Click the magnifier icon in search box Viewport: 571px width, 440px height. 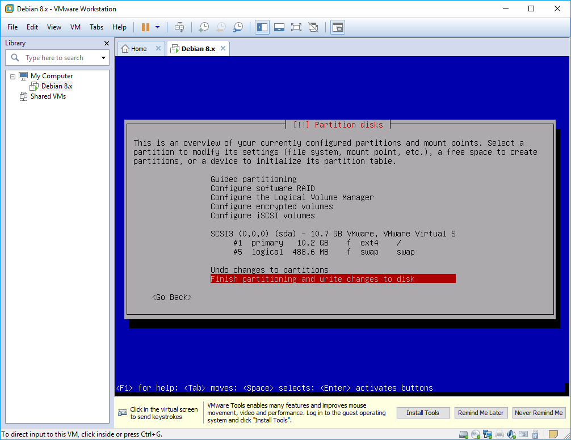15,57
